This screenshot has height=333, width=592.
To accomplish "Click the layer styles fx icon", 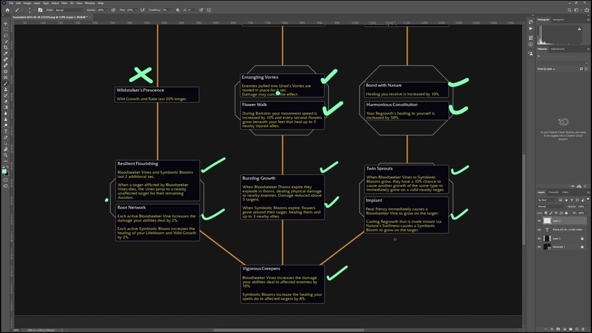I will click(552, 329).
